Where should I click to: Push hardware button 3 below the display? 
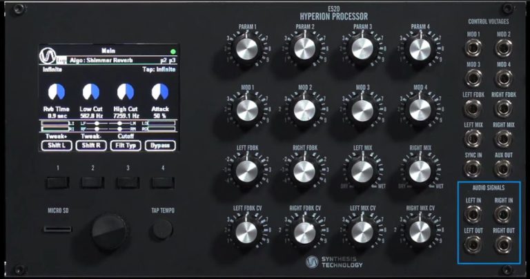(128, 183)
